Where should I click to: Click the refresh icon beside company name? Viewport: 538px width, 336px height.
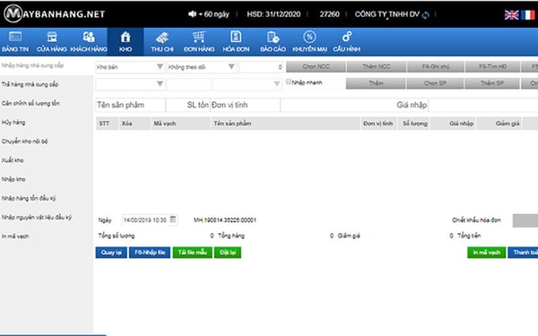pos(425,14)
